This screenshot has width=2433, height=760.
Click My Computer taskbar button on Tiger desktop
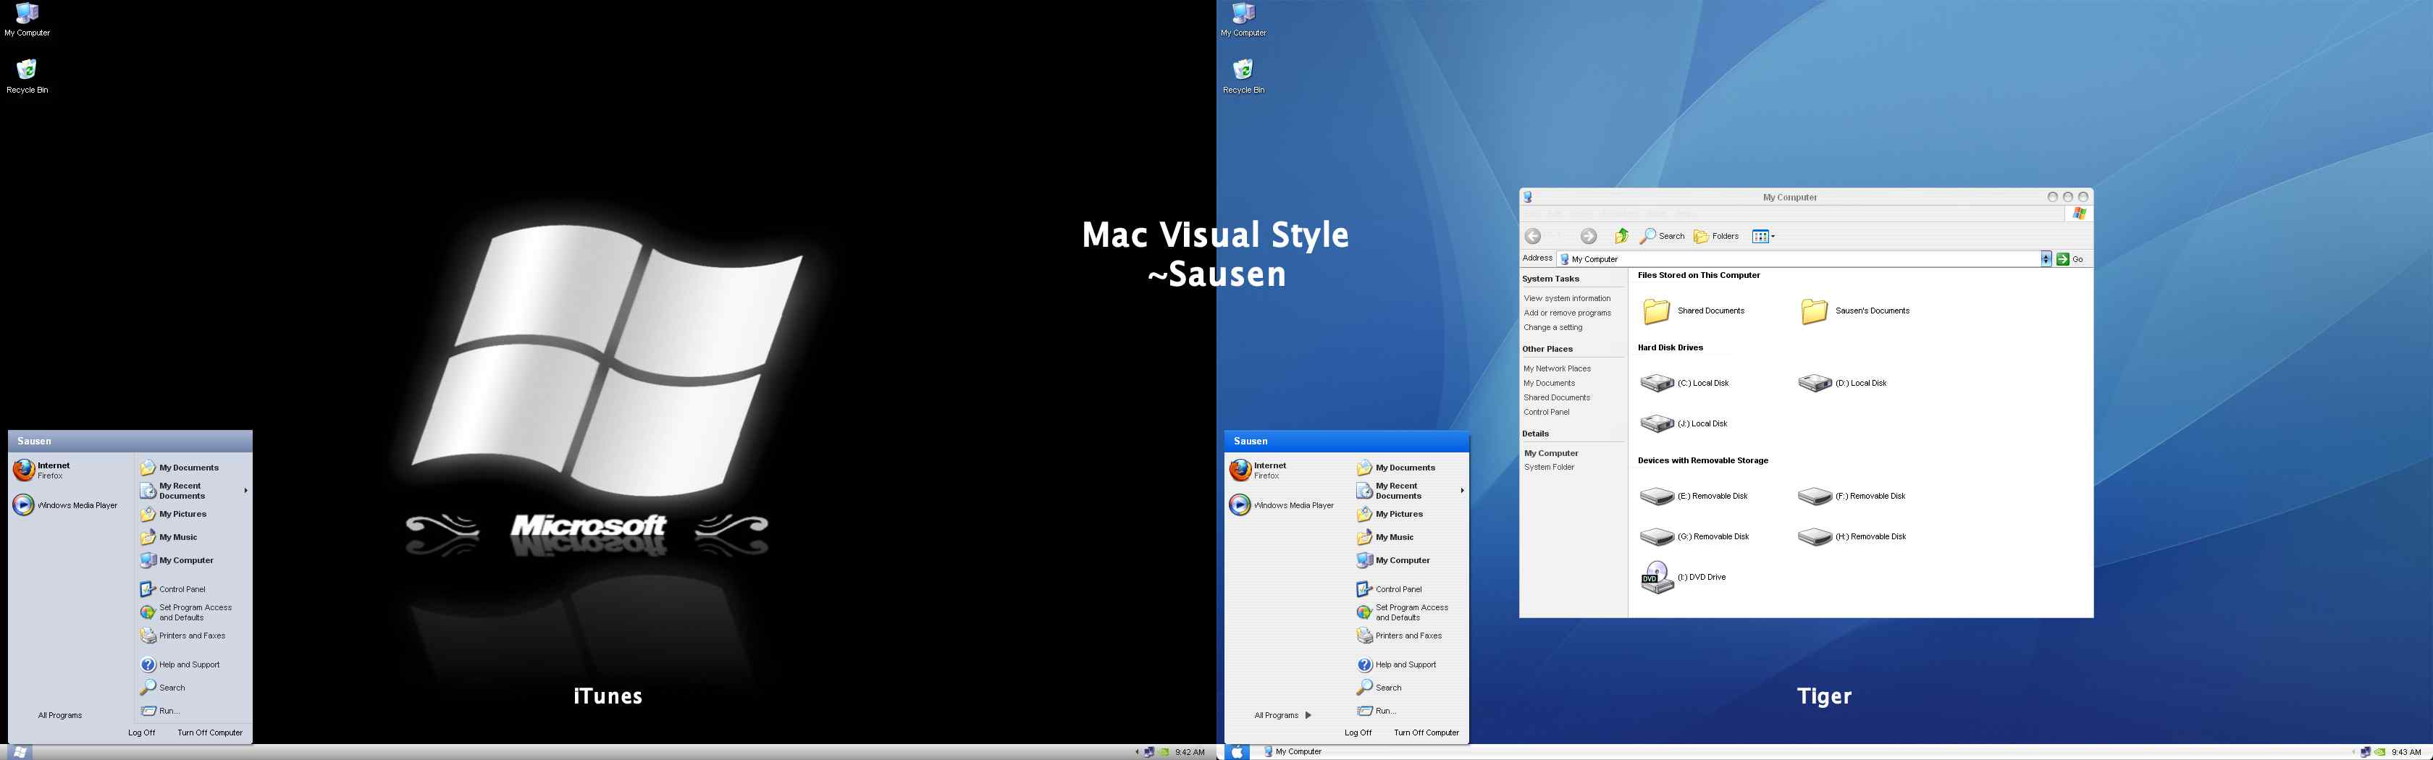pyautogui.click(x=1293, y=751)
